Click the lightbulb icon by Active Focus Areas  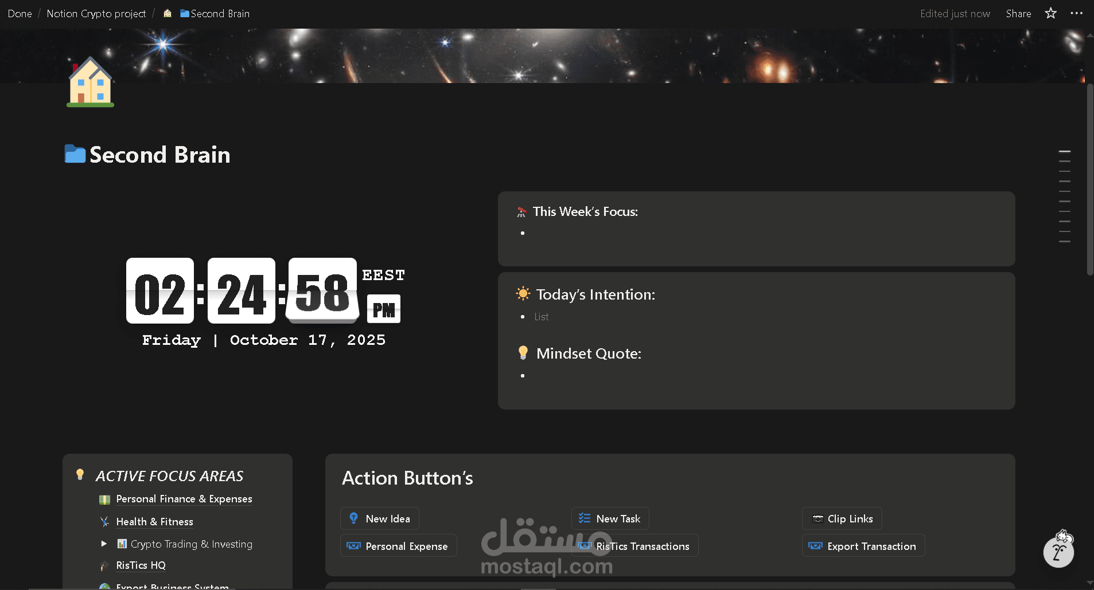click(80, 475)
